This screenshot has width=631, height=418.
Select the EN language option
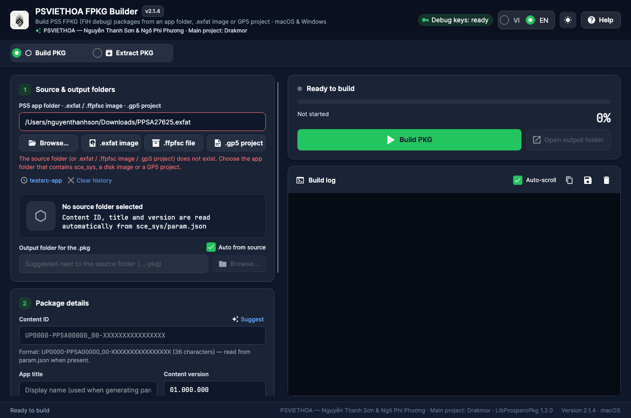click(537, 20)
